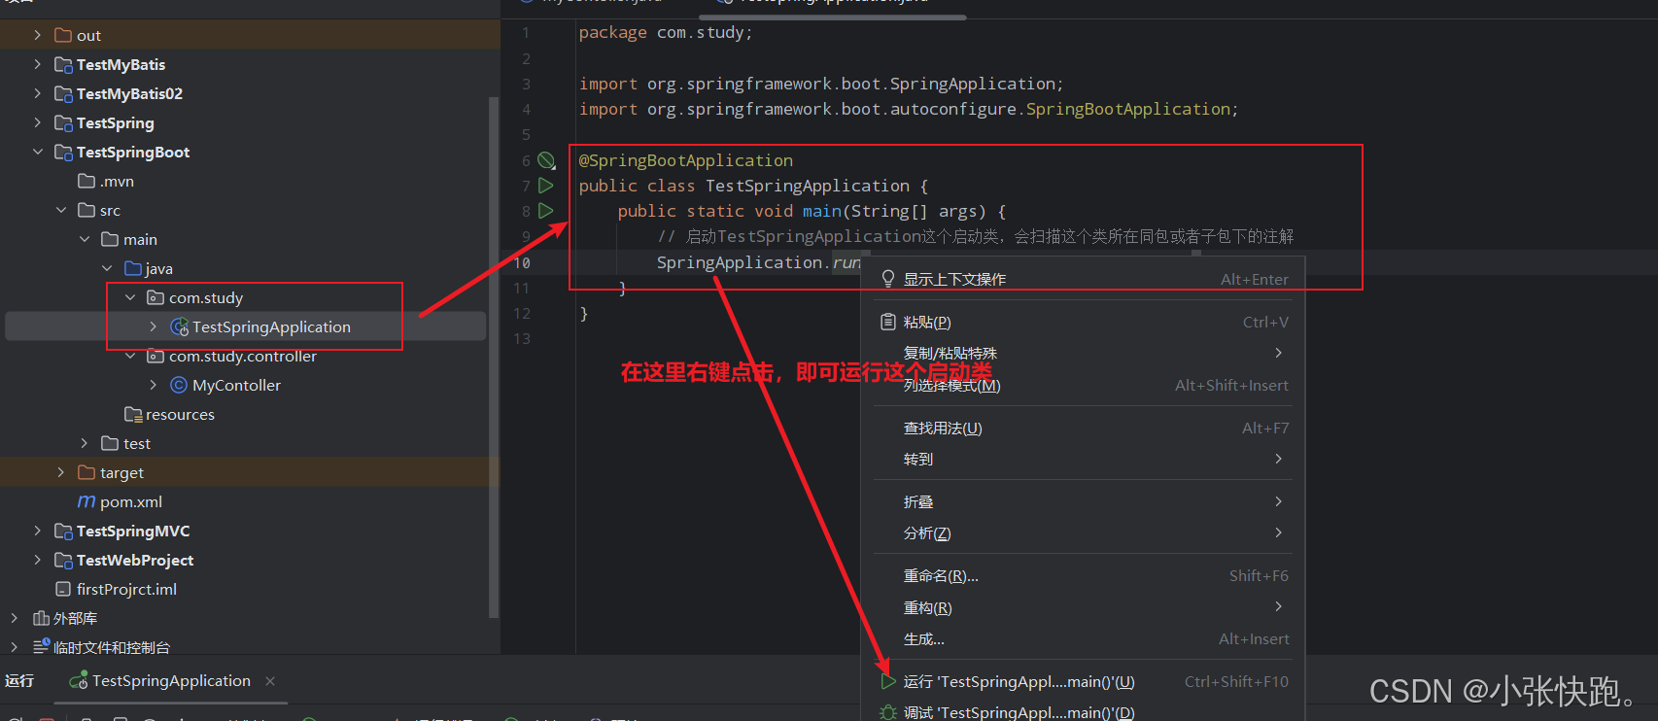This screenshot has width=1658, height=721.
Task: Expand the MyContoller class node
Action: [x=154, y=385]
